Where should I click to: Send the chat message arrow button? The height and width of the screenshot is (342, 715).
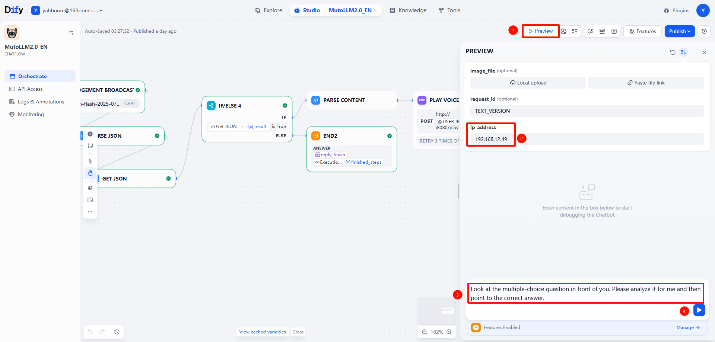click(699, 310)
